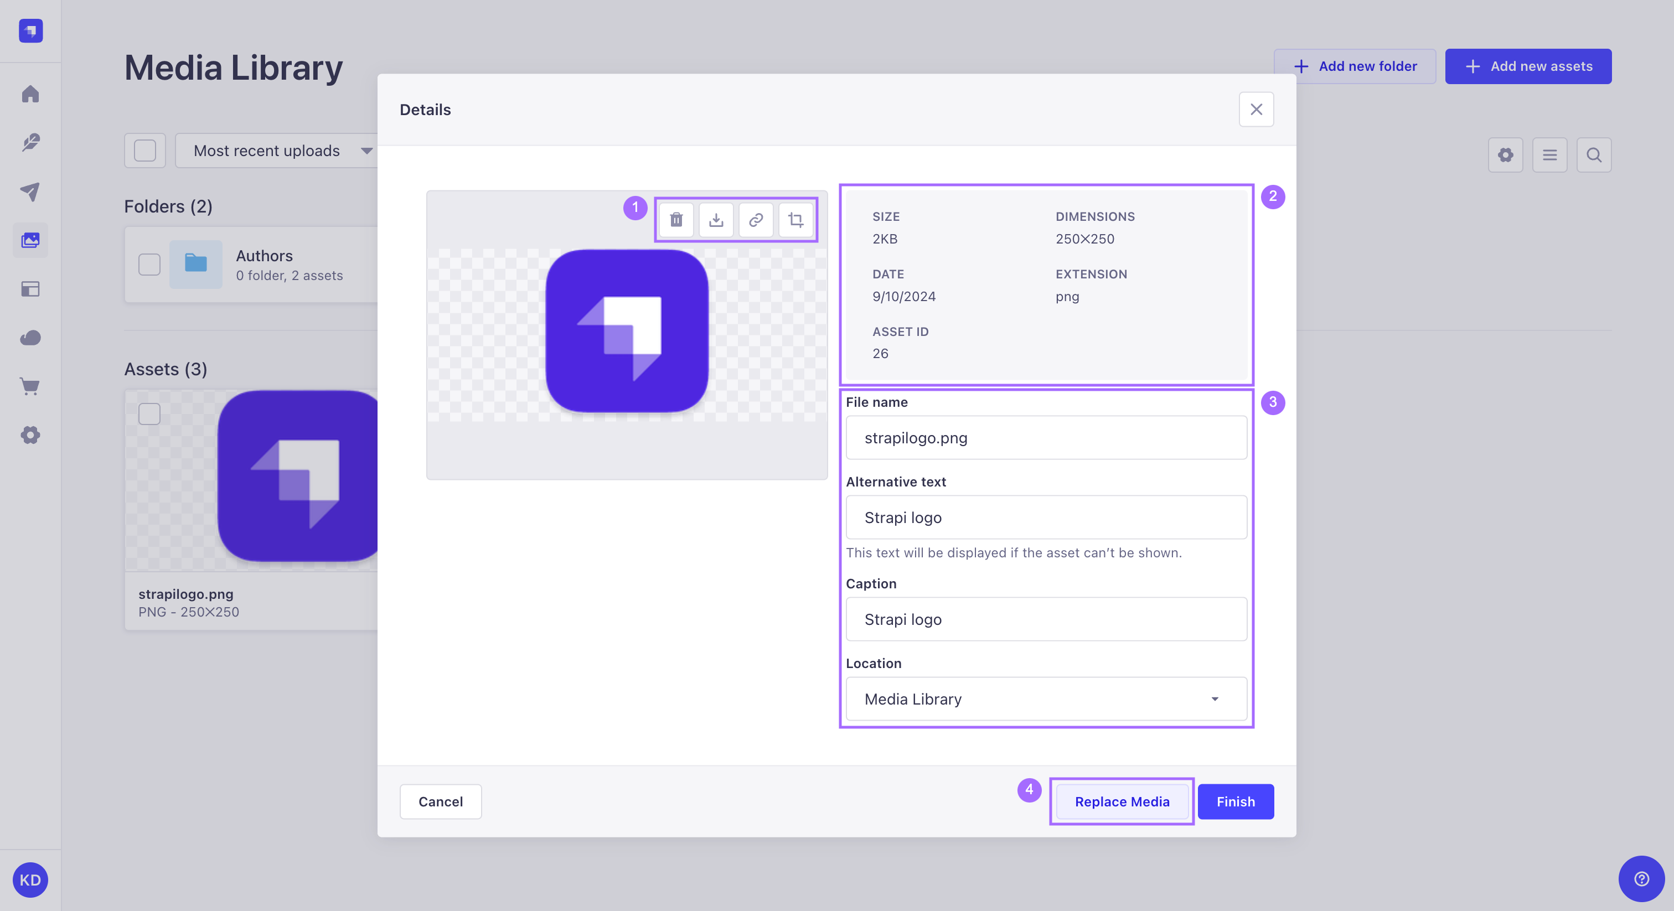This screenshot has height=911, width=1674.
Task: Expand the Most recent uploads dropdown
Action: coord(277,148)
